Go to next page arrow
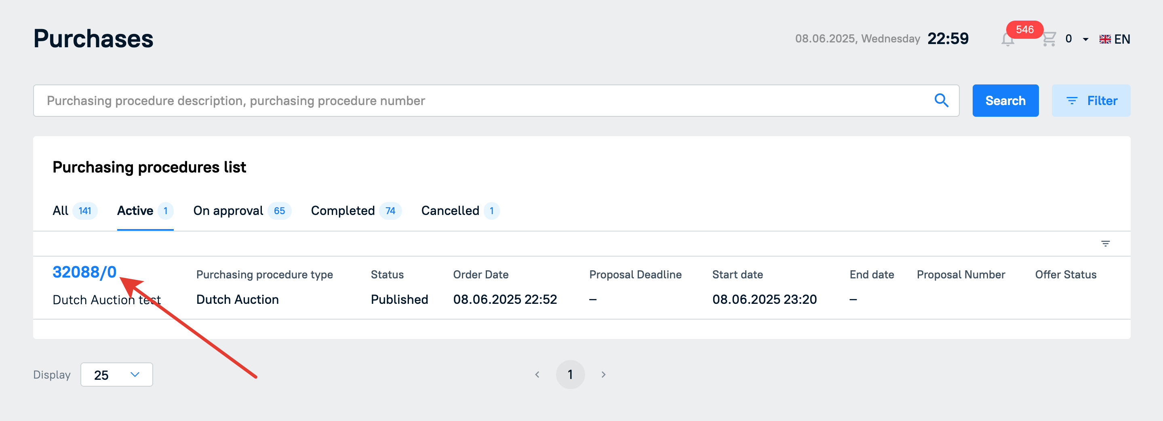This screenshot has height=421, width=1163. click(604, 375)
